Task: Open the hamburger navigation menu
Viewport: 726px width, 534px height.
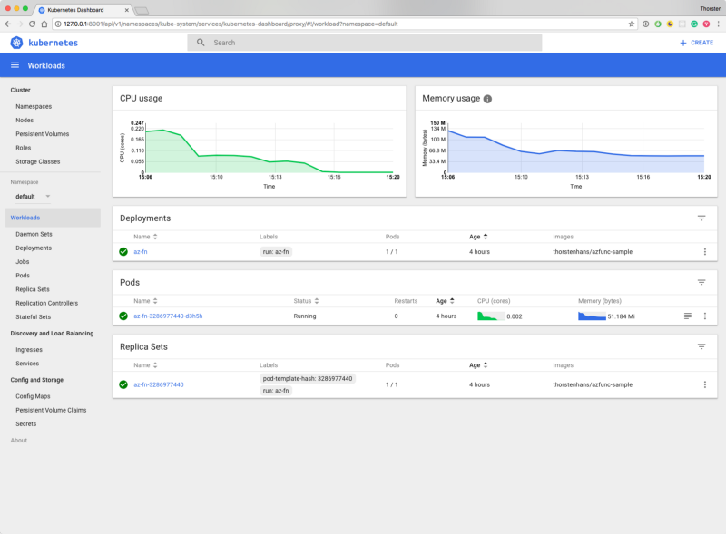Action: point(15,65)
